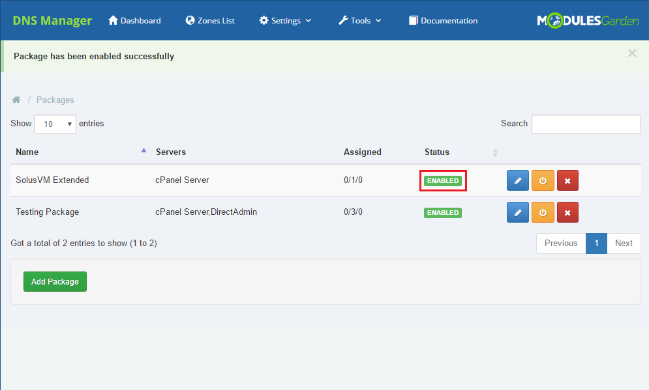Click the 0/3/0 assigned value

coord(353,212)
